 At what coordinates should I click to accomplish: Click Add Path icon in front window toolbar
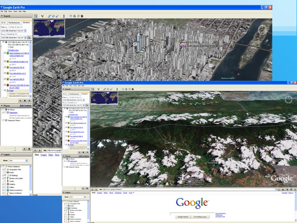[108, 89]
